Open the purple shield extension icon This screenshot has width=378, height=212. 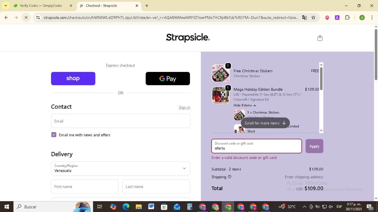[x=327, y=18]
